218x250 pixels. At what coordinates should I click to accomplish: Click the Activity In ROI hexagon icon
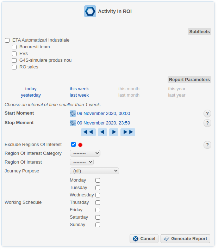click(x=90, y=11)
